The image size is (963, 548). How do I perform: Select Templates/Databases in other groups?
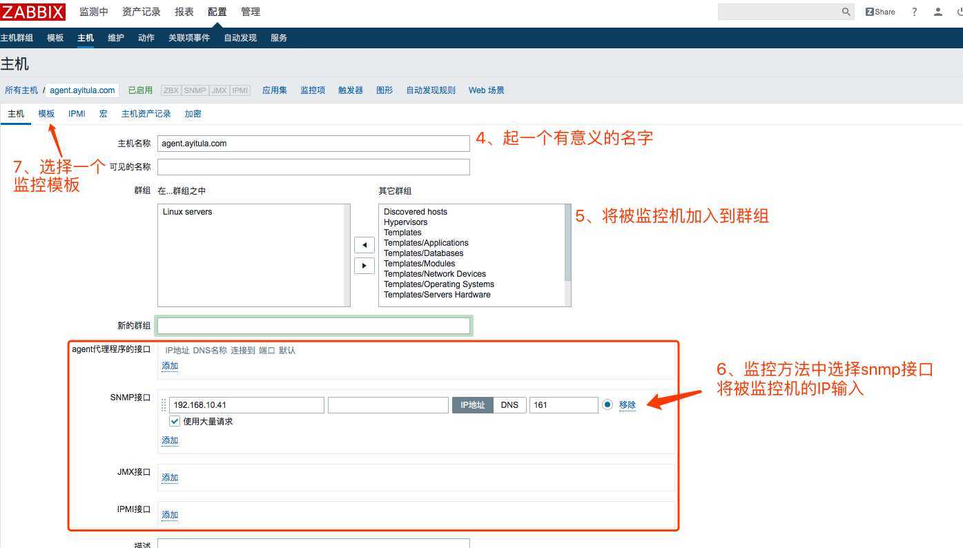click(x=424, y=253)
